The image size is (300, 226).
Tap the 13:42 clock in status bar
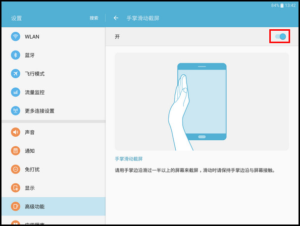click(x=290, y=5)
